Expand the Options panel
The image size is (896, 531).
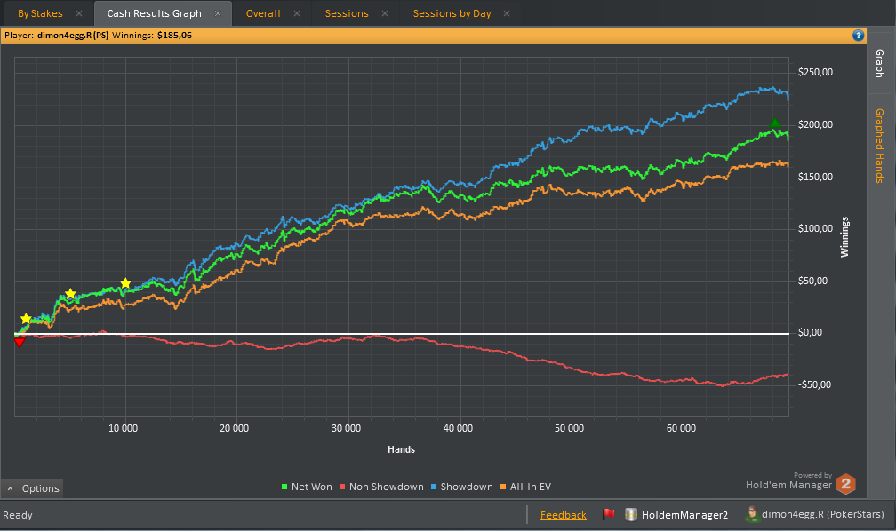(x=32, y=488)
